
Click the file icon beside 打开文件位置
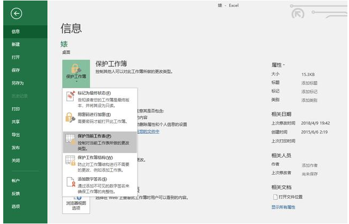pos(275,197)
